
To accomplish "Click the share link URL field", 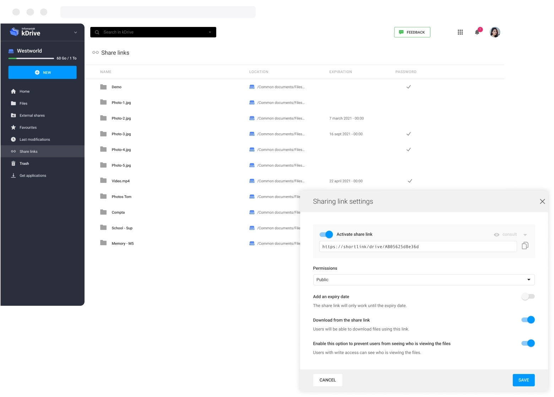I will 418,247.
